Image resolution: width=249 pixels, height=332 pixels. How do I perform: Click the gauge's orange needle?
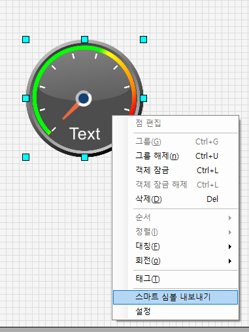coord(71,111)
